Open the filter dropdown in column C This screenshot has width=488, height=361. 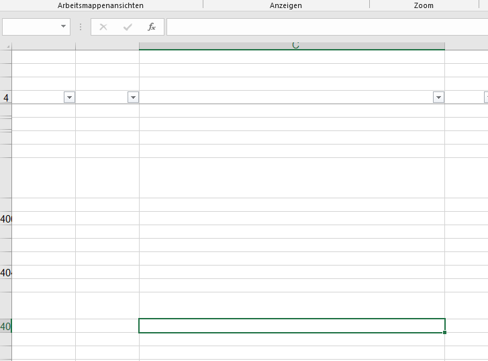coord(438,97)
